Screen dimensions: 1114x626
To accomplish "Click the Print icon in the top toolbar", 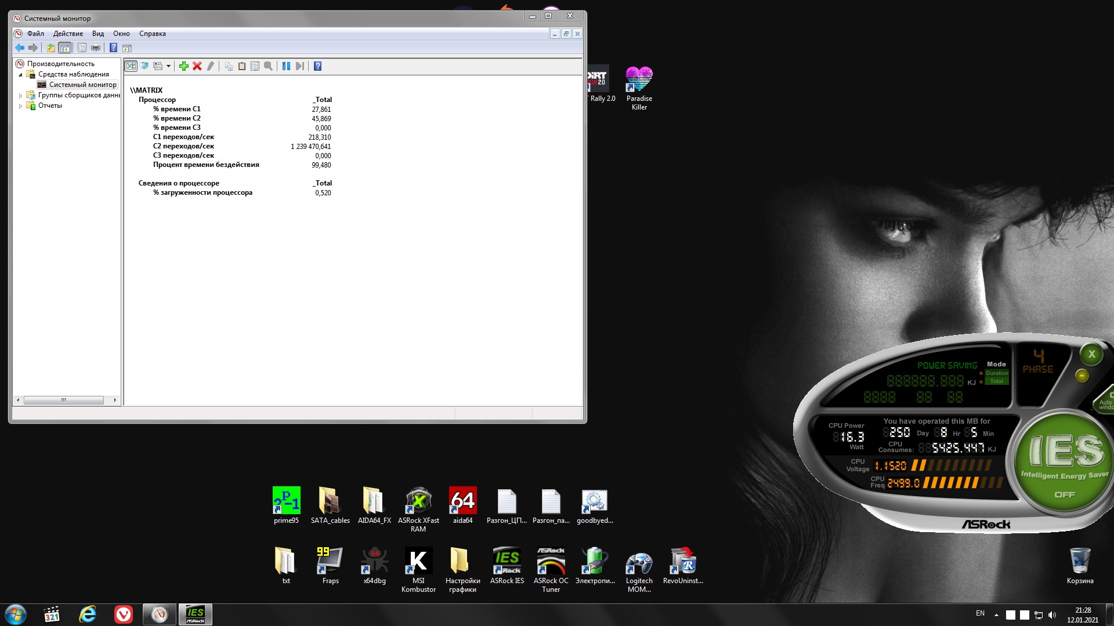I will (x=96, y=48).
